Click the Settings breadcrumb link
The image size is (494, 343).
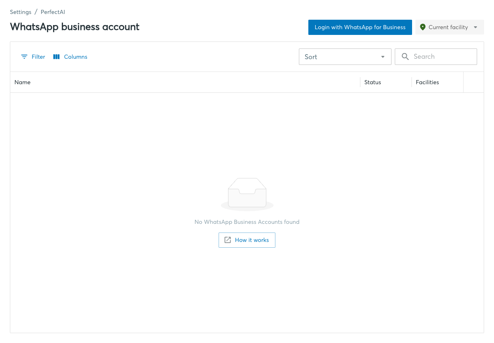(x=21, y=12)
